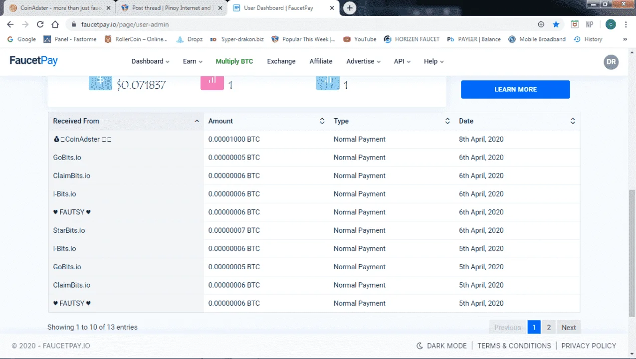Viewport: 636px width, 359px height.
Task: Open a new browser tab
Action: point(350,8)
